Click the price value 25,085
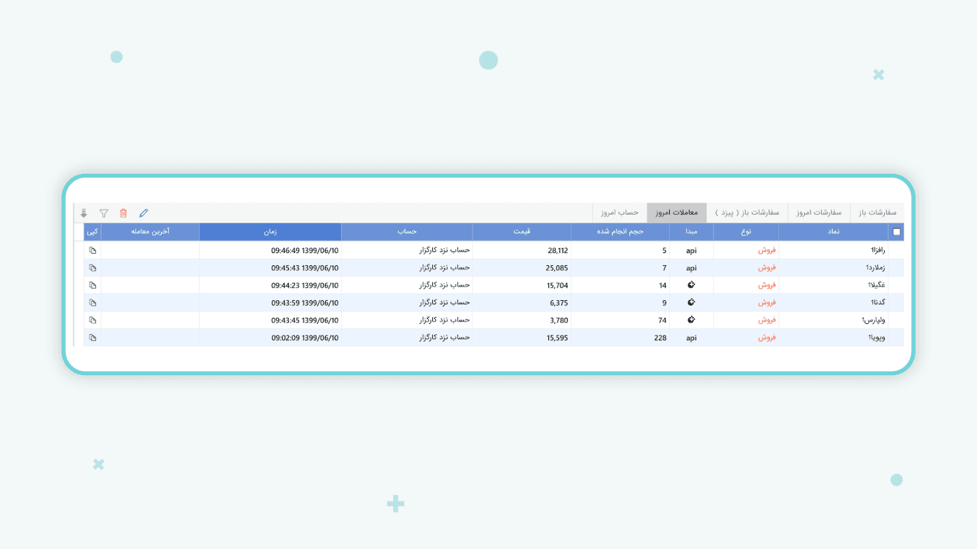 pyautogui.click(x=556, y=268)
